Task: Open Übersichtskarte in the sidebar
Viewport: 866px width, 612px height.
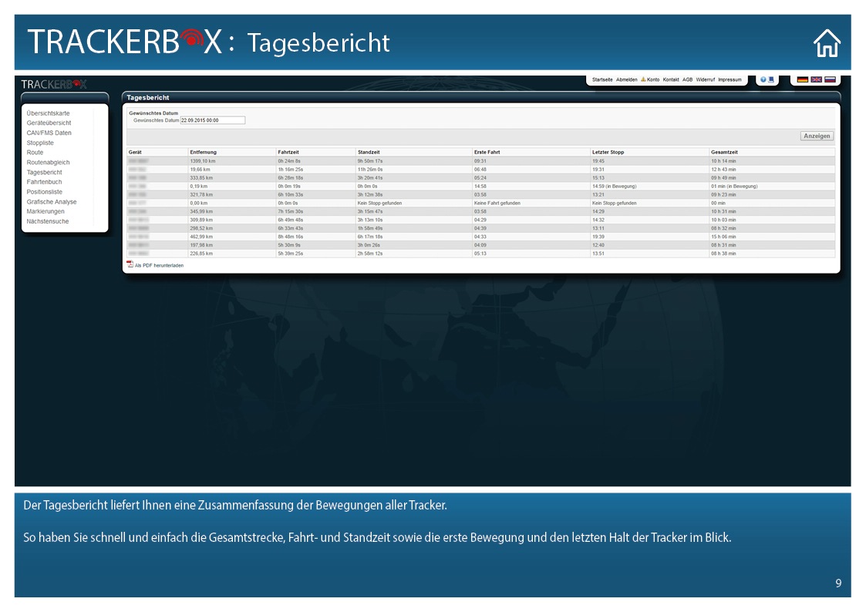Action: pyautogui.click(x=48, y=113)
